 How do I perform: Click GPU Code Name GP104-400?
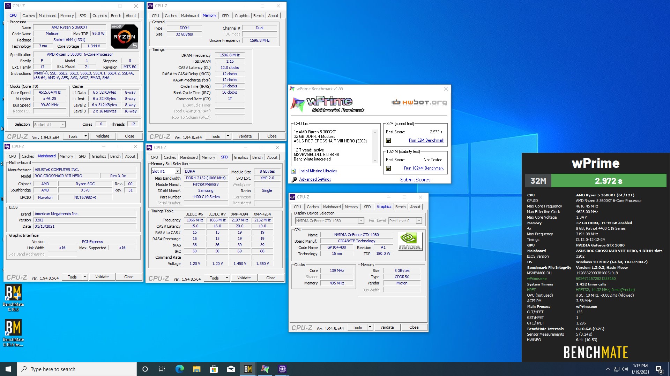tap(336, 247)
